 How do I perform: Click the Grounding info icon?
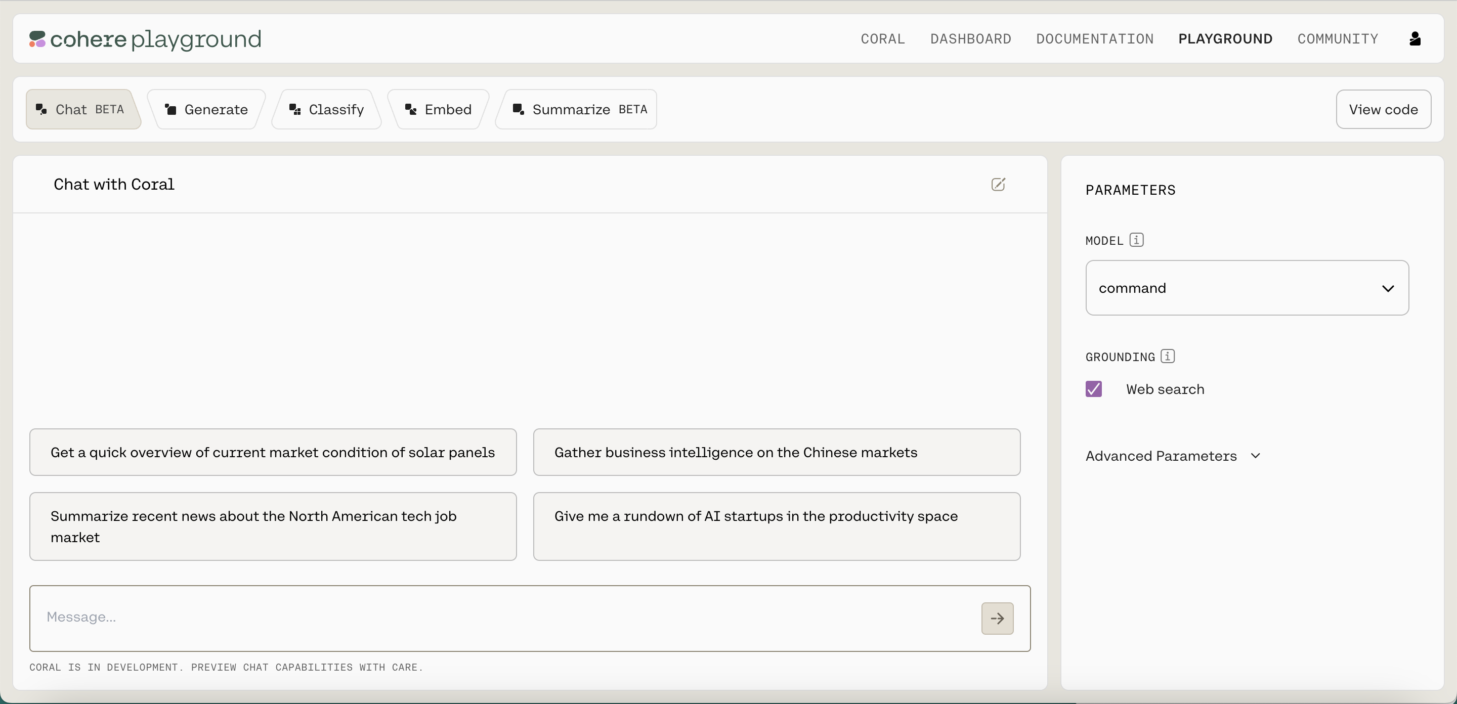(x=1168, y=356)
